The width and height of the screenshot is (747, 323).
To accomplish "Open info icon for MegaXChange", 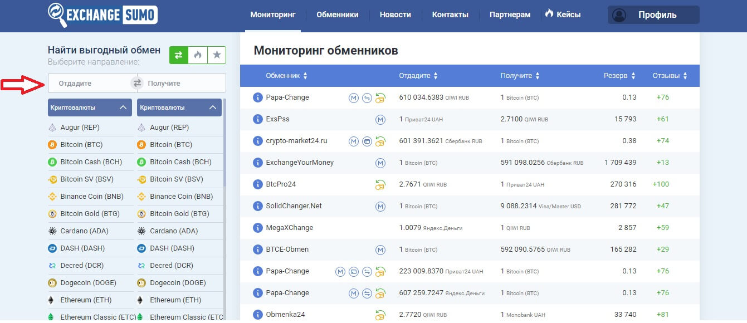I will (257, 228).
